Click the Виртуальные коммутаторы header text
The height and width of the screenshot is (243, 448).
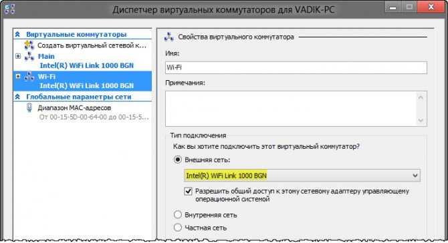click(76, 34)
